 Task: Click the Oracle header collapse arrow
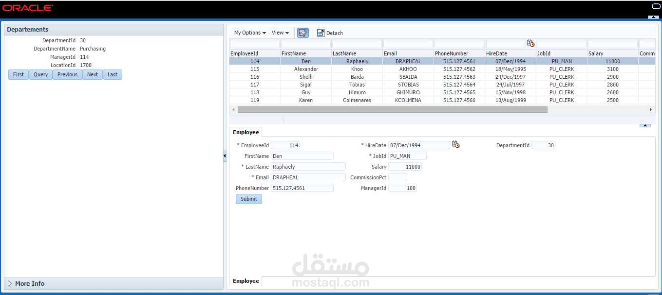tap(653, 17)
